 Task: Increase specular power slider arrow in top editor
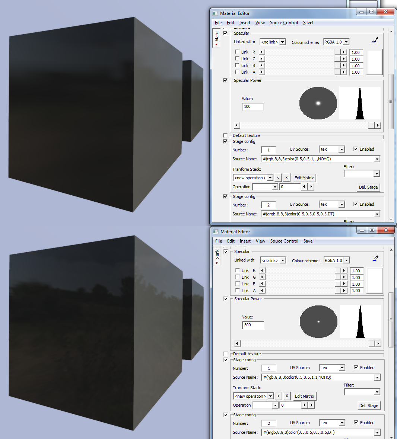click(378, 125)
